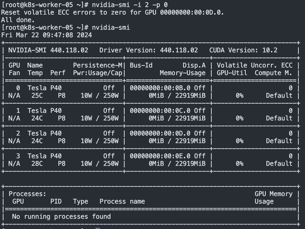
Task: Click bus ID '00000000:00:0E.0' for GPU 3
Action: pyautogui.click(x=160, y=156)
